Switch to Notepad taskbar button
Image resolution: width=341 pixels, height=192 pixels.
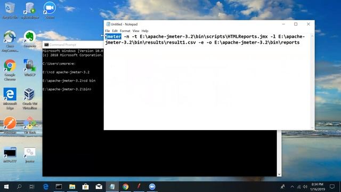click(x=112, y=187)
